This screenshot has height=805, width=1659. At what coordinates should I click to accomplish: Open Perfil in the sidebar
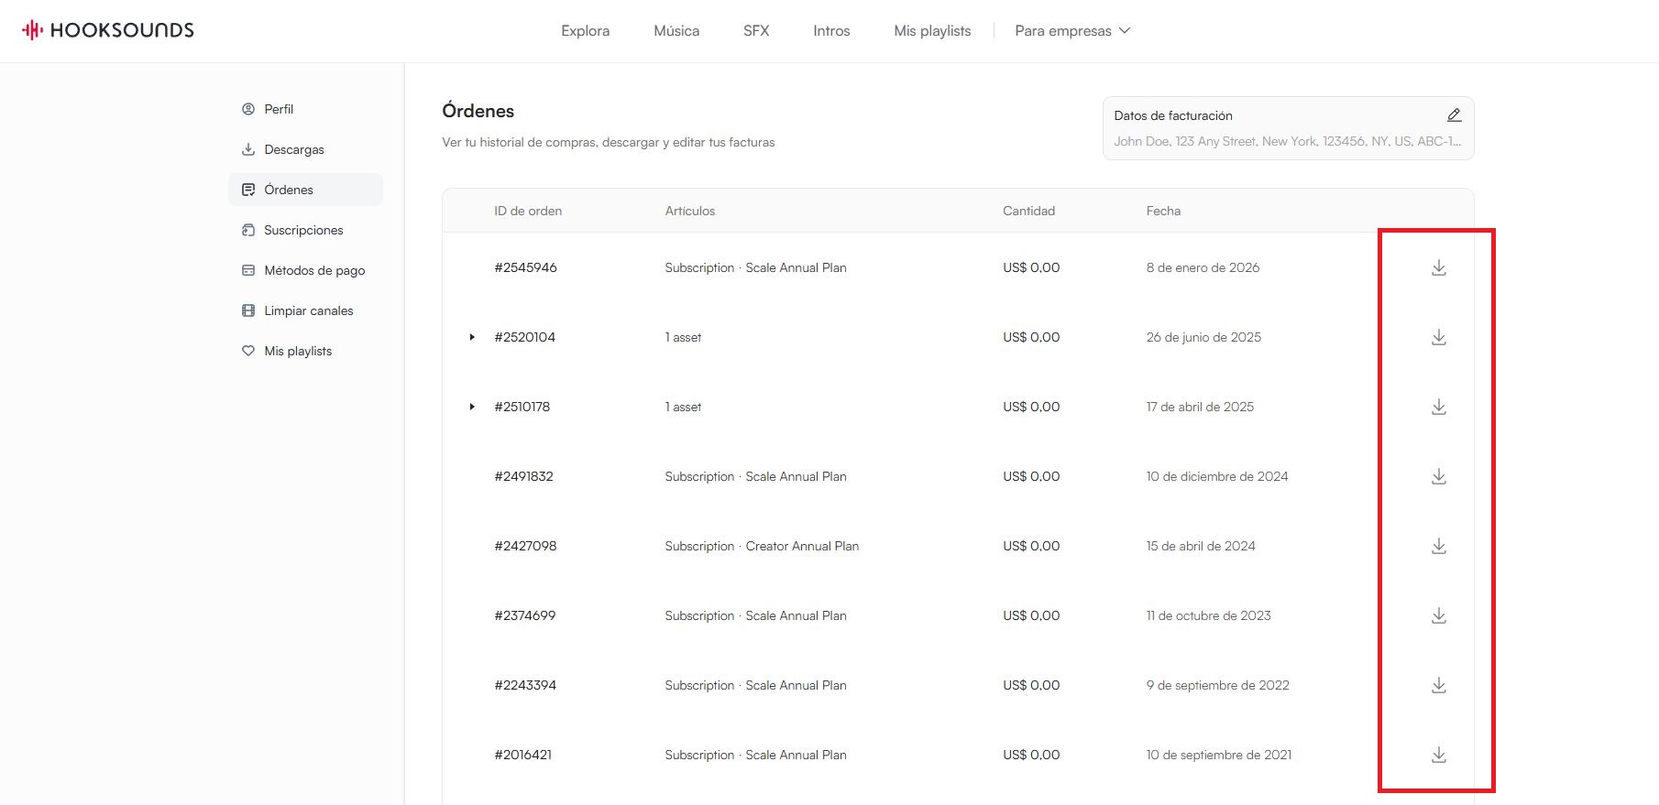click(279, 109)
